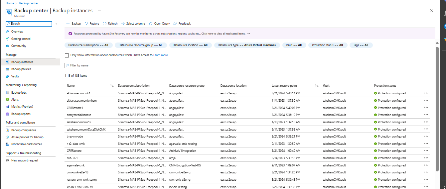The width and height of the screenshot is (446, 189).
Task: Click the Backup jobs list icon
Action: [x=7, y=93]
